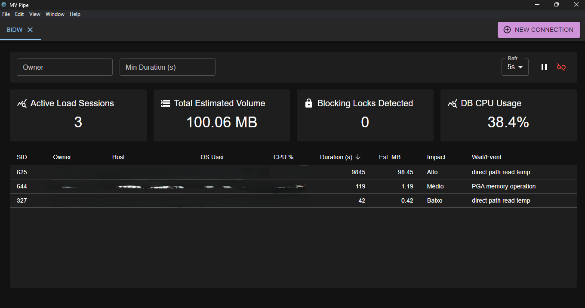
Task: Click the PGA memory operation wait event
Action: (x=504, y=186)
